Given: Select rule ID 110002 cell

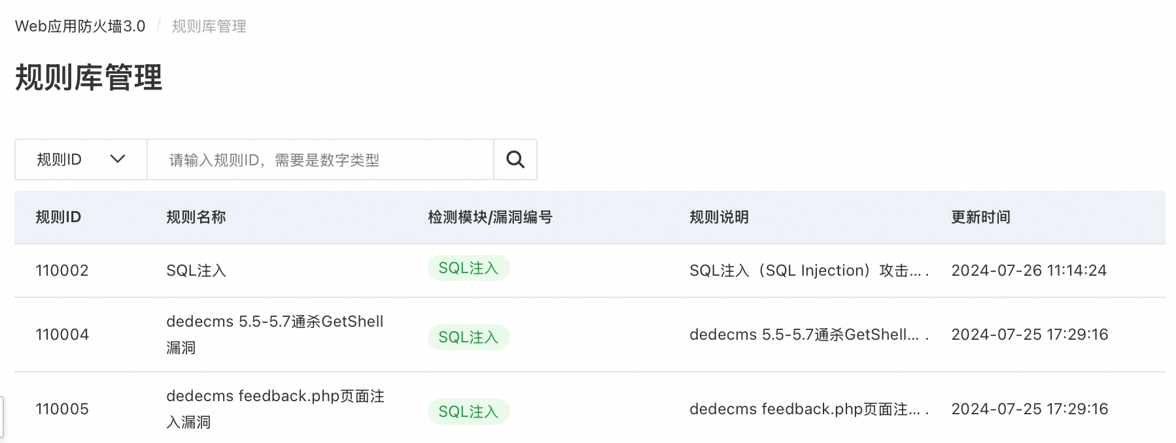Looking at the screenshot, I should pyautogui.click(x=62, y=271).
